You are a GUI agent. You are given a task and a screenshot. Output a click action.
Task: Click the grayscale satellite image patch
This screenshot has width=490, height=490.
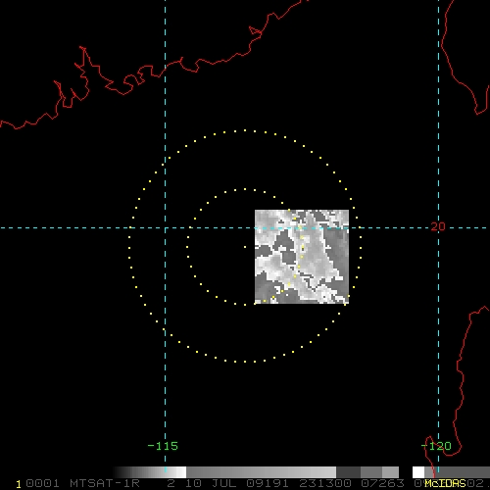302,257
